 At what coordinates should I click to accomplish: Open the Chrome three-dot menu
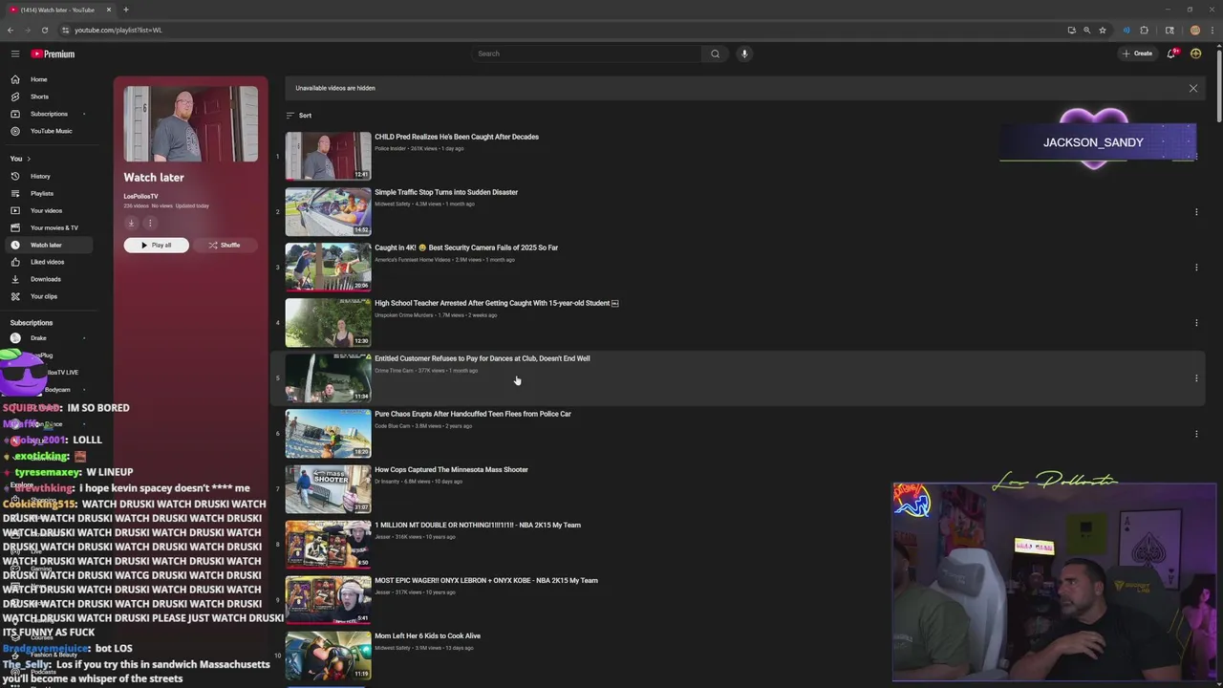[x=1212, y=30]
